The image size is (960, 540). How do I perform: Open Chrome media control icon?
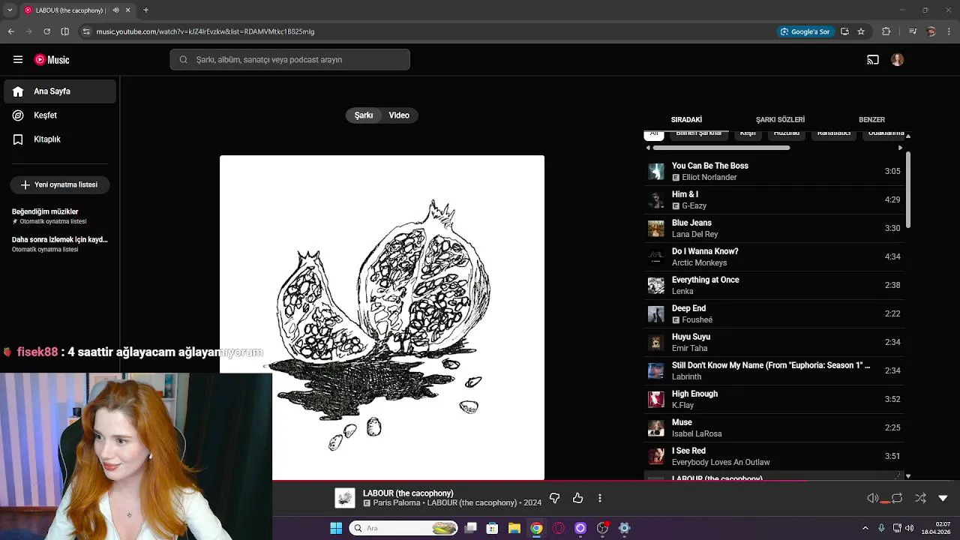tap(913, 31)
